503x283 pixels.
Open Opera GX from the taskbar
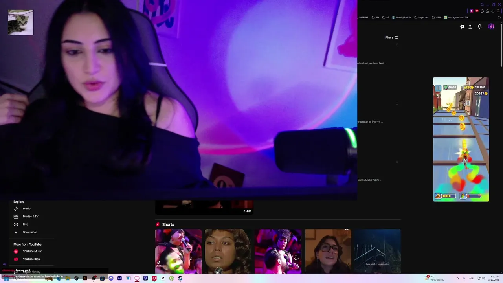click(137, 278)
